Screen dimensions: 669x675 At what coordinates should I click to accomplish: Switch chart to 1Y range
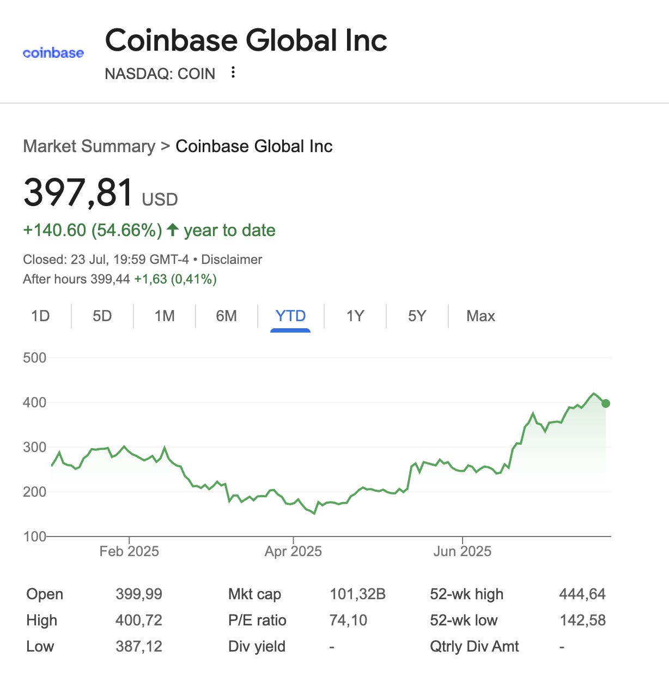click(x=355, y=316)
